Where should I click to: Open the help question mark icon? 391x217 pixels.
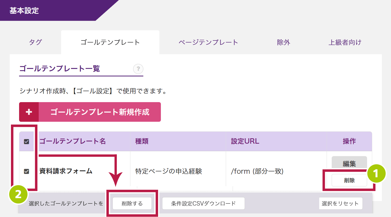pos(138,69)
